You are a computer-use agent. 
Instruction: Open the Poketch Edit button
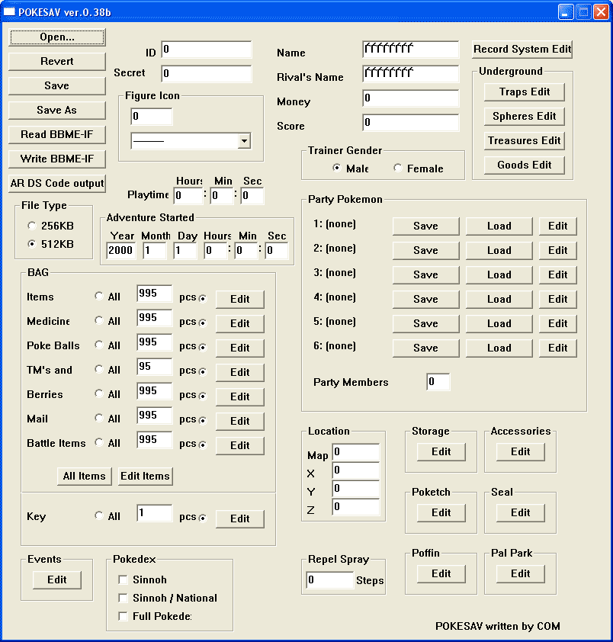click(x=441, y=513)
